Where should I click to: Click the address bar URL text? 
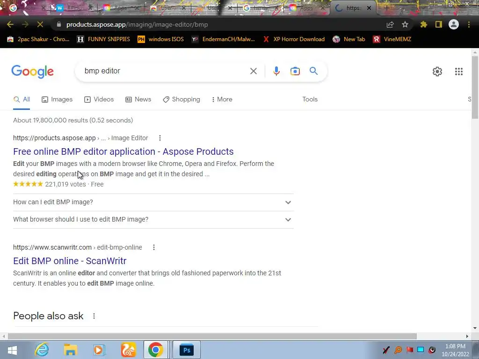pos(137,24)
